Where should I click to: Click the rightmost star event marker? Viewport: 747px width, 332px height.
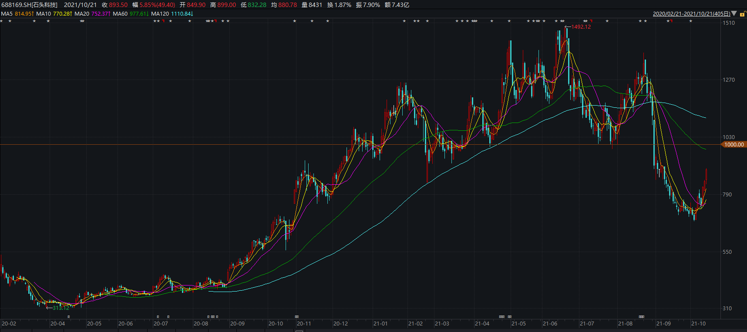pos(690,21)
